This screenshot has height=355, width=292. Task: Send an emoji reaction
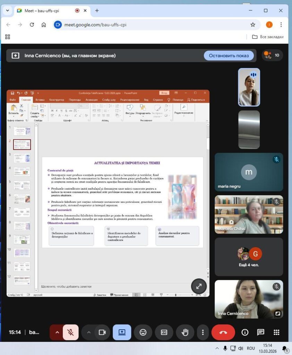(143, 332)
